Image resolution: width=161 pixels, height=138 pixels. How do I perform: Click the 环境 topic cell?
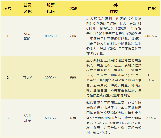coord(73,118)
